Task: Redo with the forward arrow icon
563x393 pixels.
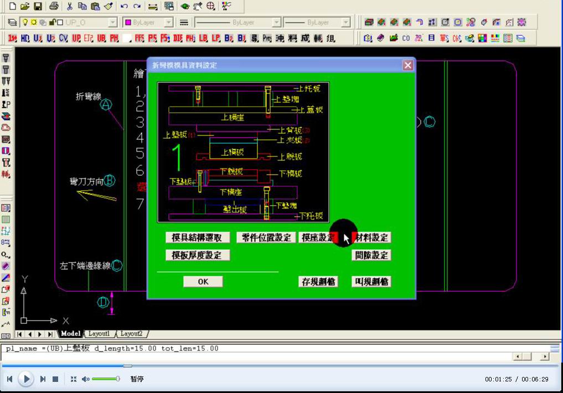Action: (x=137, y=6)
